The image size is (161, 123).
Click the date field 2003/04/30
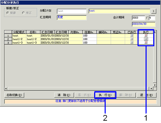[144, 24]
